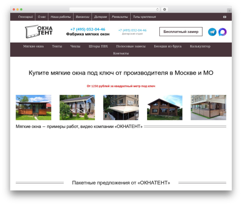
Task: Navigate to Чехлы section
Action: (76, 47)
